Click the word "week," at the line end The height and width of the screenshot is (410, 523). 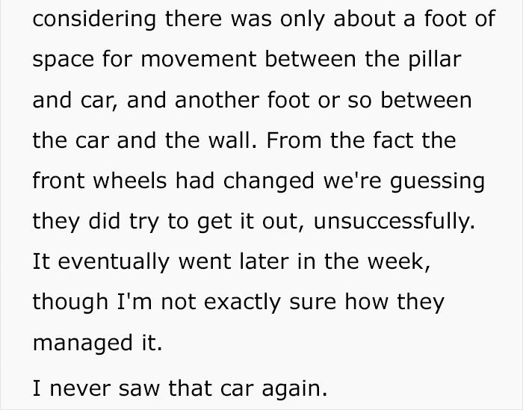[x=399, y=261]
